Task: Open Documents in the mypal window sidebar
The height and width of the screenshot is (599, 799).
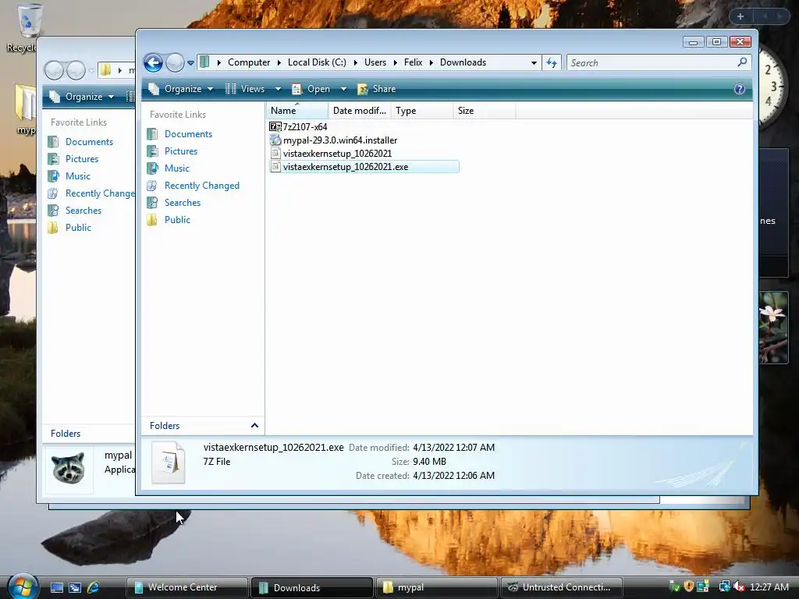Action: [89, 142]
